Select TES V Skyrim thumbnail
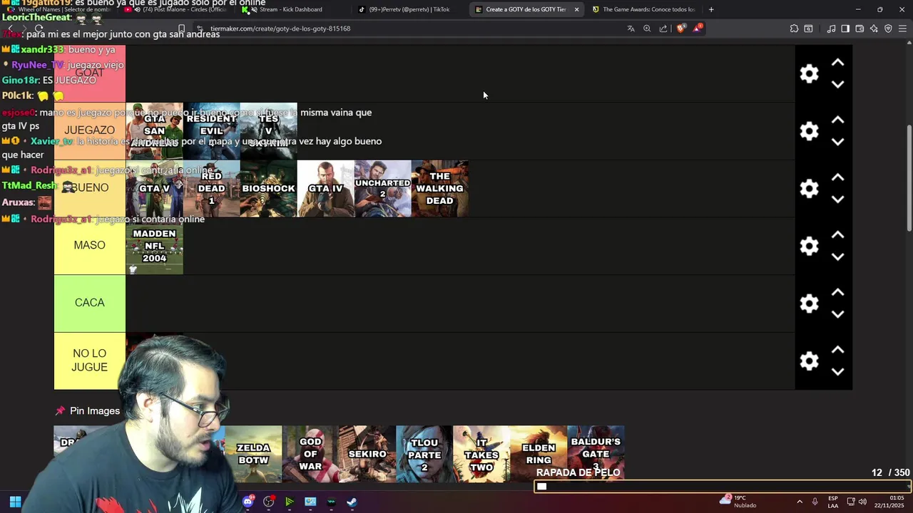Image resolution: width=913 pixels, height=513 pixels. tap(268, 131)
